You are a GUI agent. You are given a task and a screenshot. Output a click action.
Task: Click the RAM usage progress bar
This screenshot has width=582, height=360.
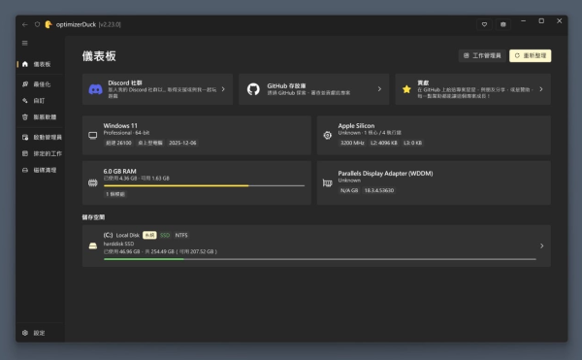(x=204, y=185)
